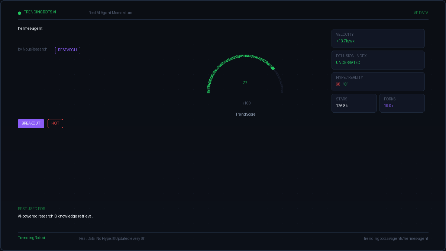Image resolution: width=446 pixels, height=251 pixels.
Task: Open the STARS card
Action: click(354, 103)
